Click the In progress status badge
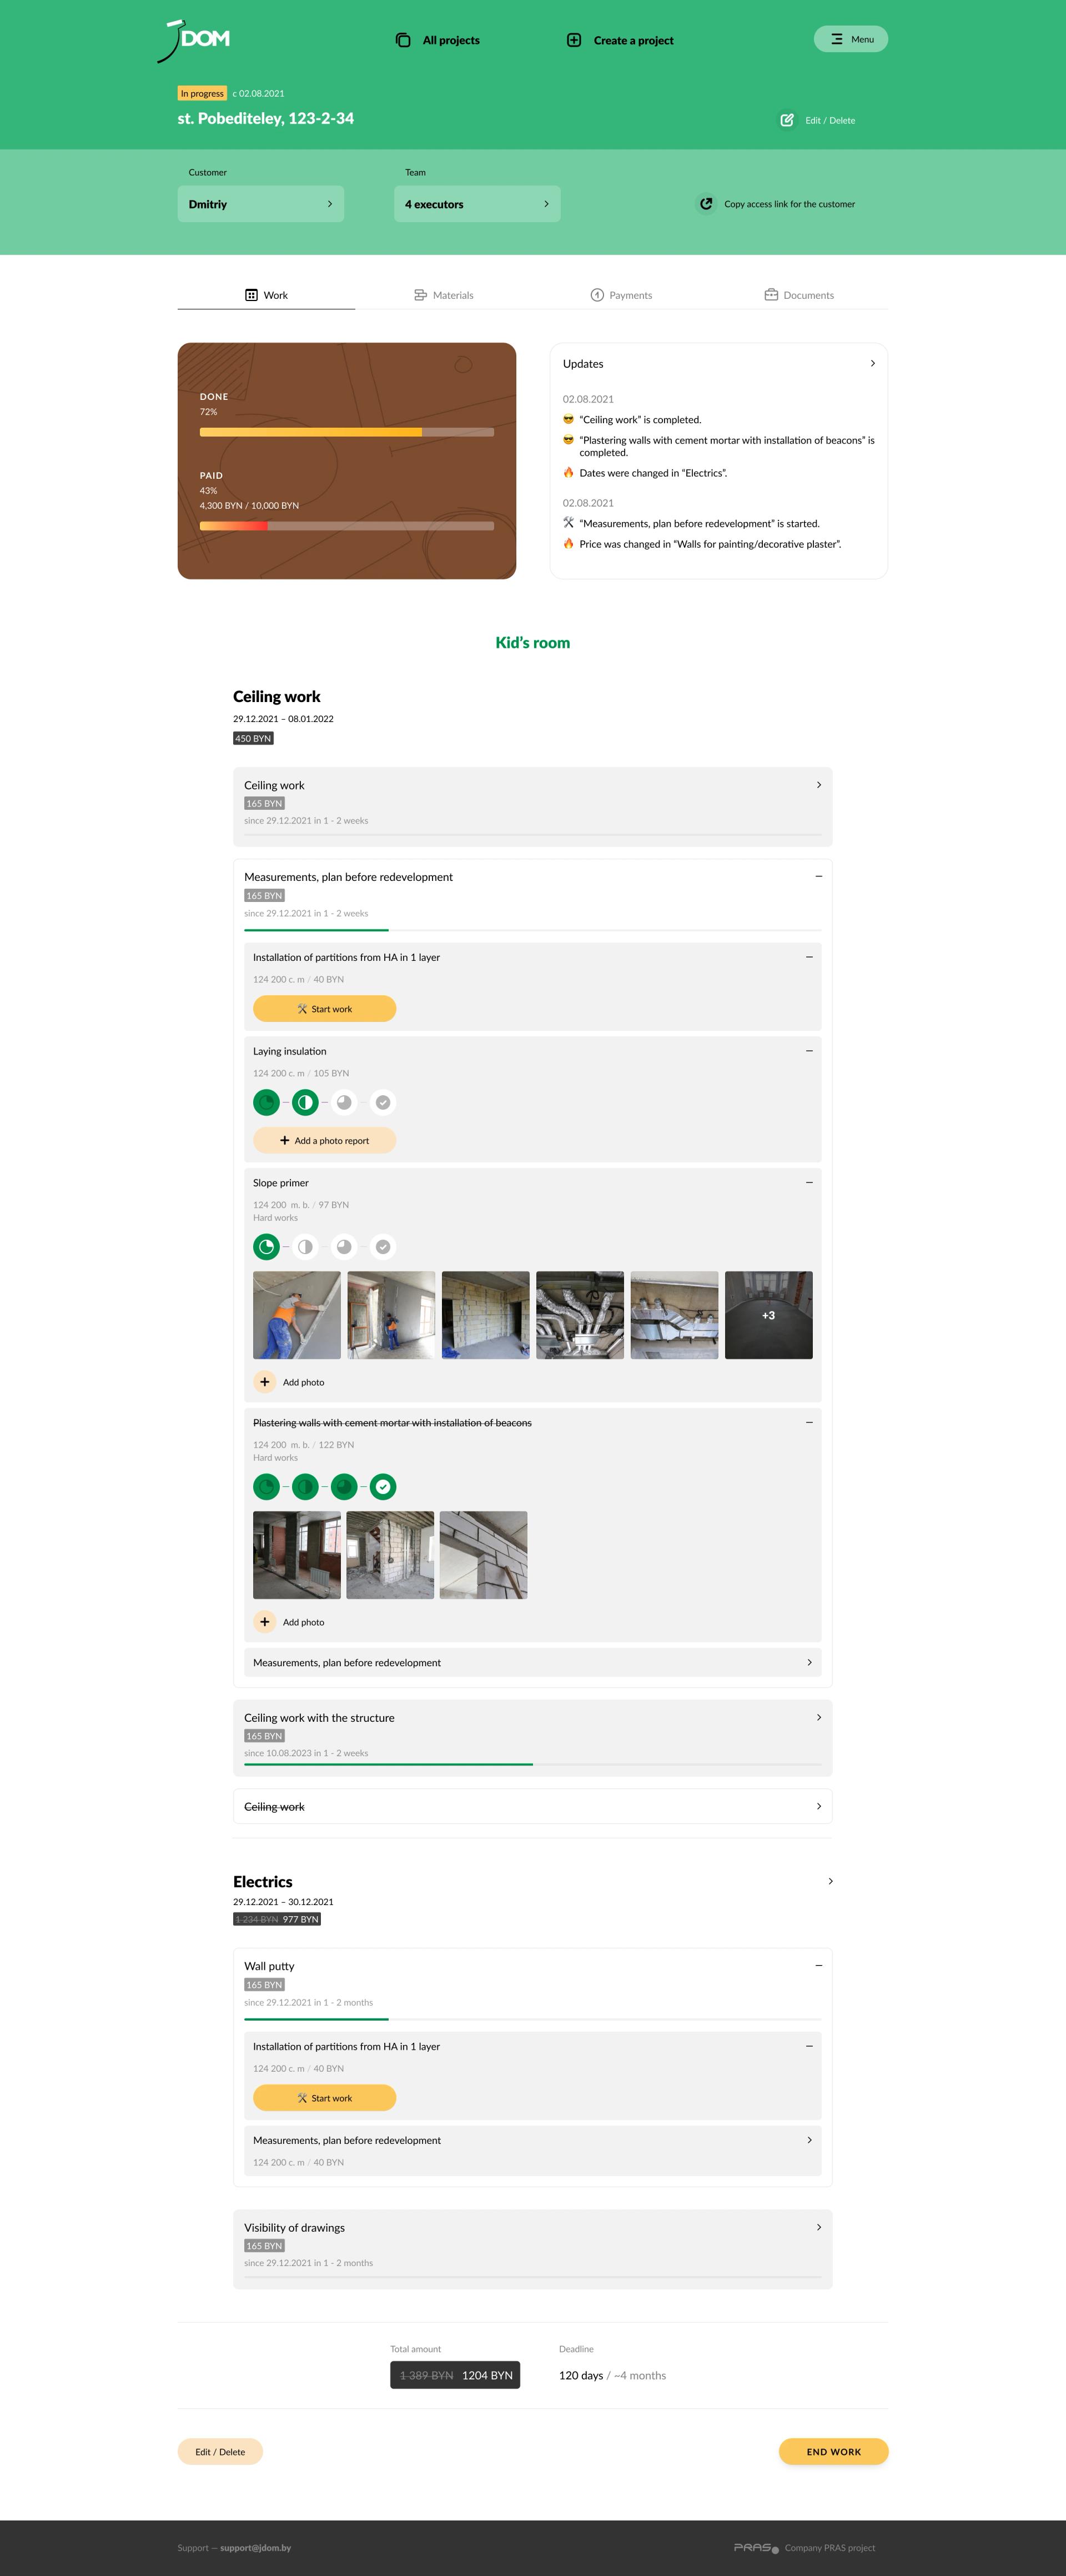1066x2576 pixels. tap(203, 94)
